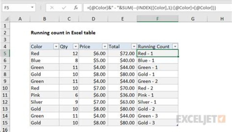Open the Running Count filter dropdown
The image size is (232, 132).
(x=175, y=46)
